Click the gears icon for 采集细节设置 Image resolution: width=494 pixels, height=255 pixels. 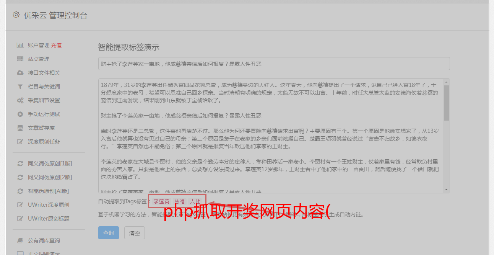pos(20,100)
